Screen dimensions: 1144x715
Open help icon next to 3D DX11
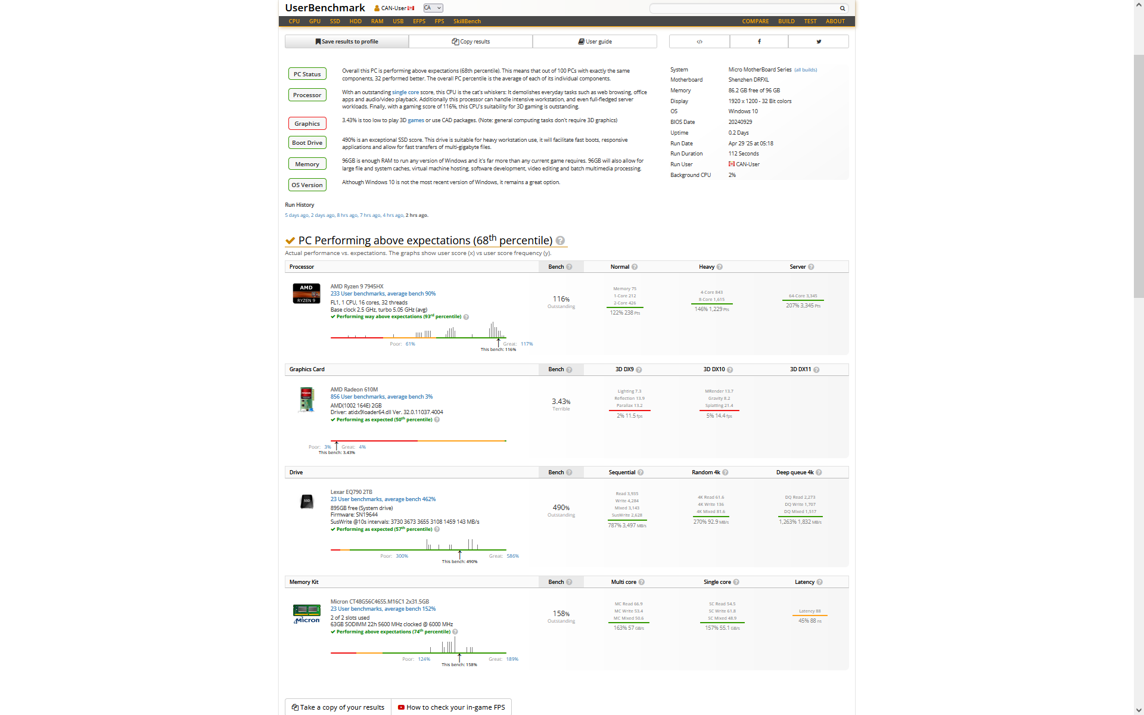coord(816,370)
